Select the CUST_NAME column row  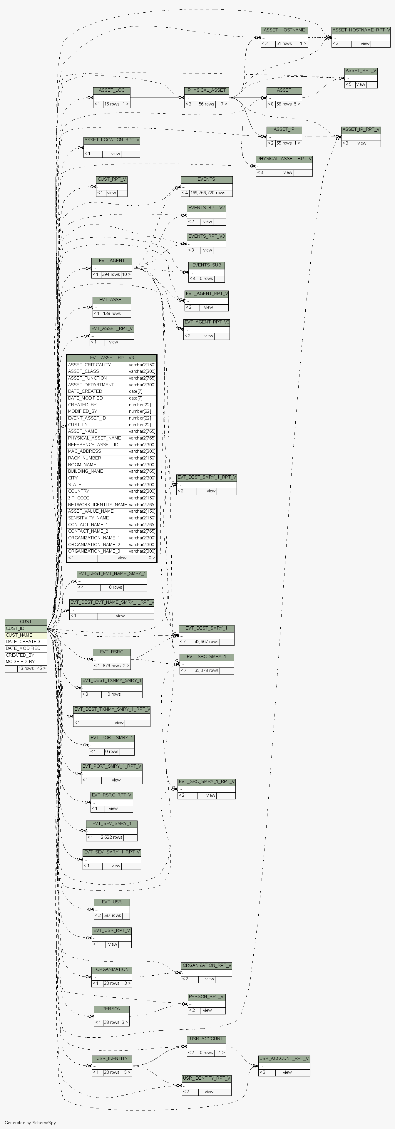[26, 635]
